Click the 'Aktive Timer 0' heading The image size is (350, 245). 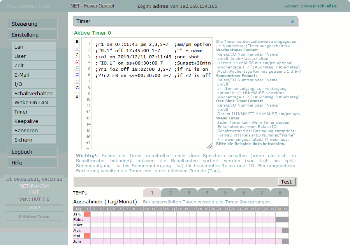[x=92, y=33]
